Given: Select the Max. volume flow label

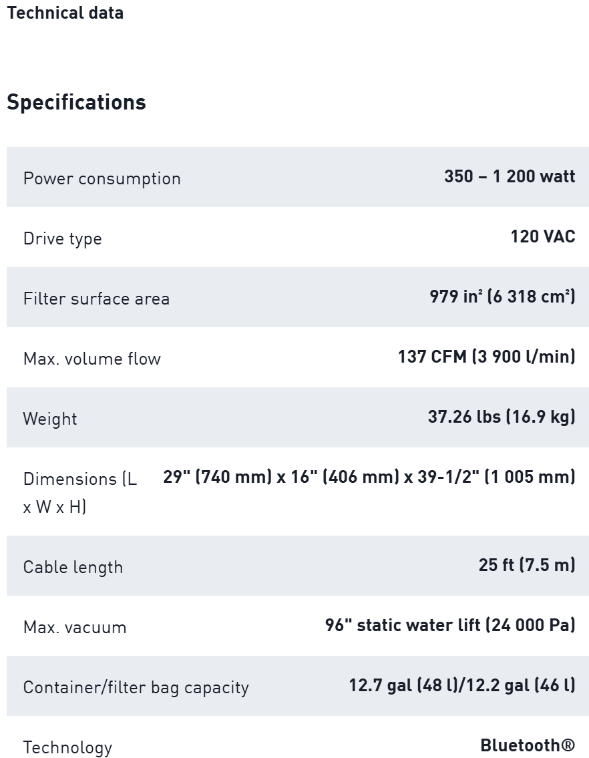Looking at the screenshot, I should coord(91,359).
